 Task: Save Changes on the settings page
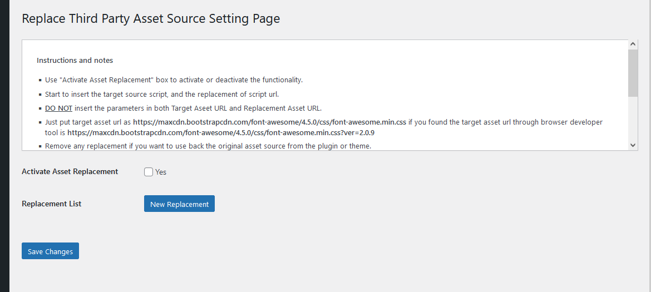click(50, 251)
